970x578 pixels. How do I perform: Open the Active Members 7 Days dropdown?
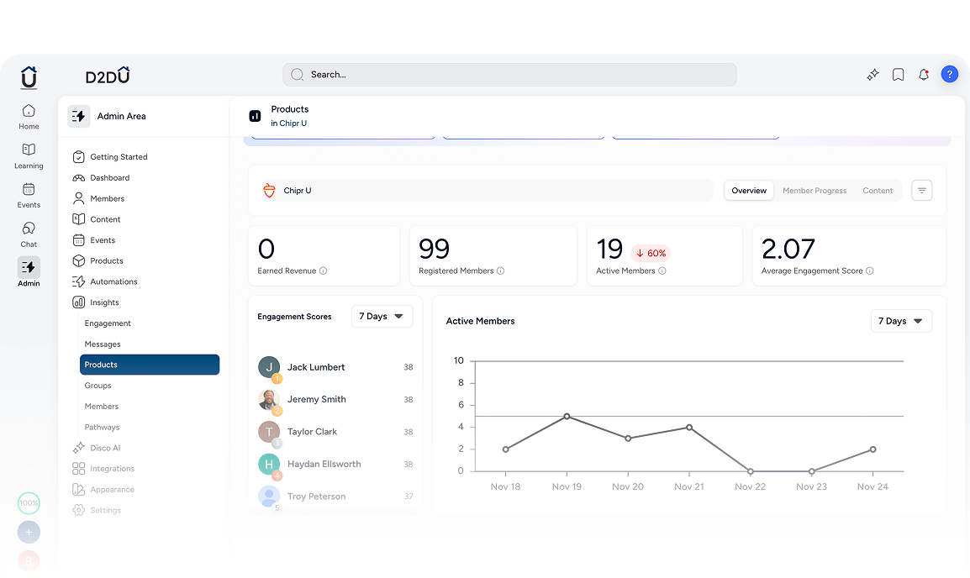[901, 321]
